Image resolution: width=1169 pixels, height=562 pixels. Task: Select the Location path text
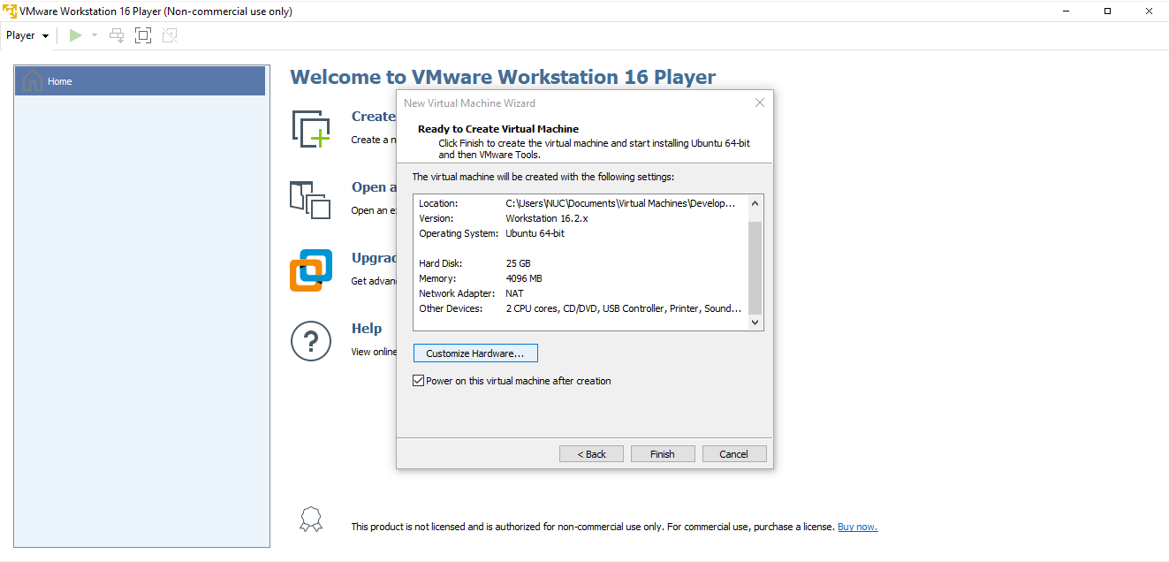pos(620,203)
